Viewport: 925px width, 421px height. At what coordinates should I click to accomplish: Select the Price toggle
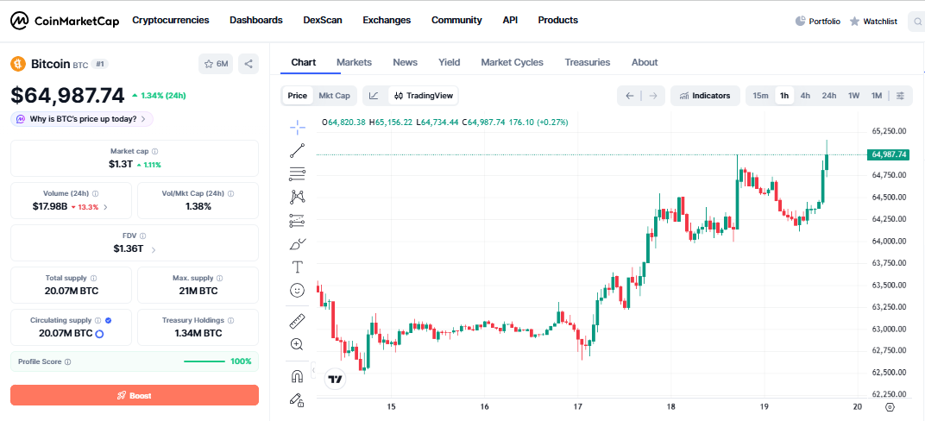tap(298, 96)
